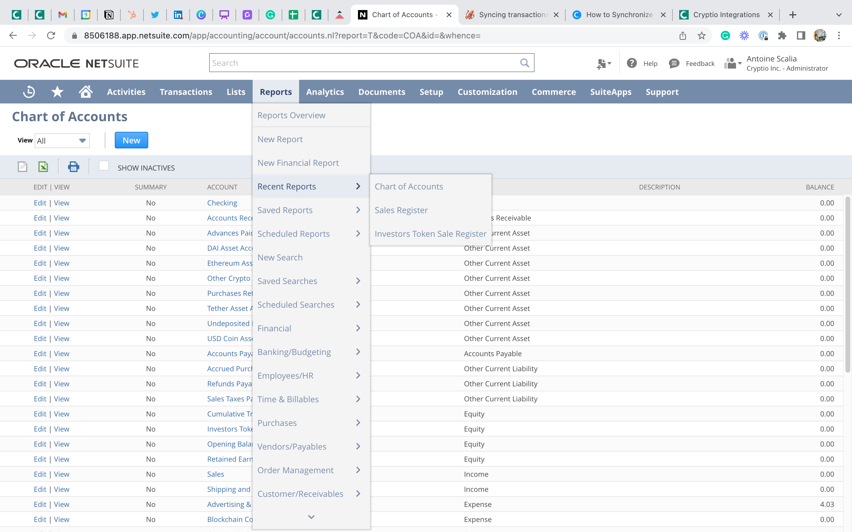This screenshot has width=852, height=532.
Task: Click the Recent Records clock icon
Action: [29, 92]
